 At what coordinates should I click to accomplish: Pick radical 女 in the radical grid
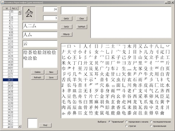pos(97,52)
